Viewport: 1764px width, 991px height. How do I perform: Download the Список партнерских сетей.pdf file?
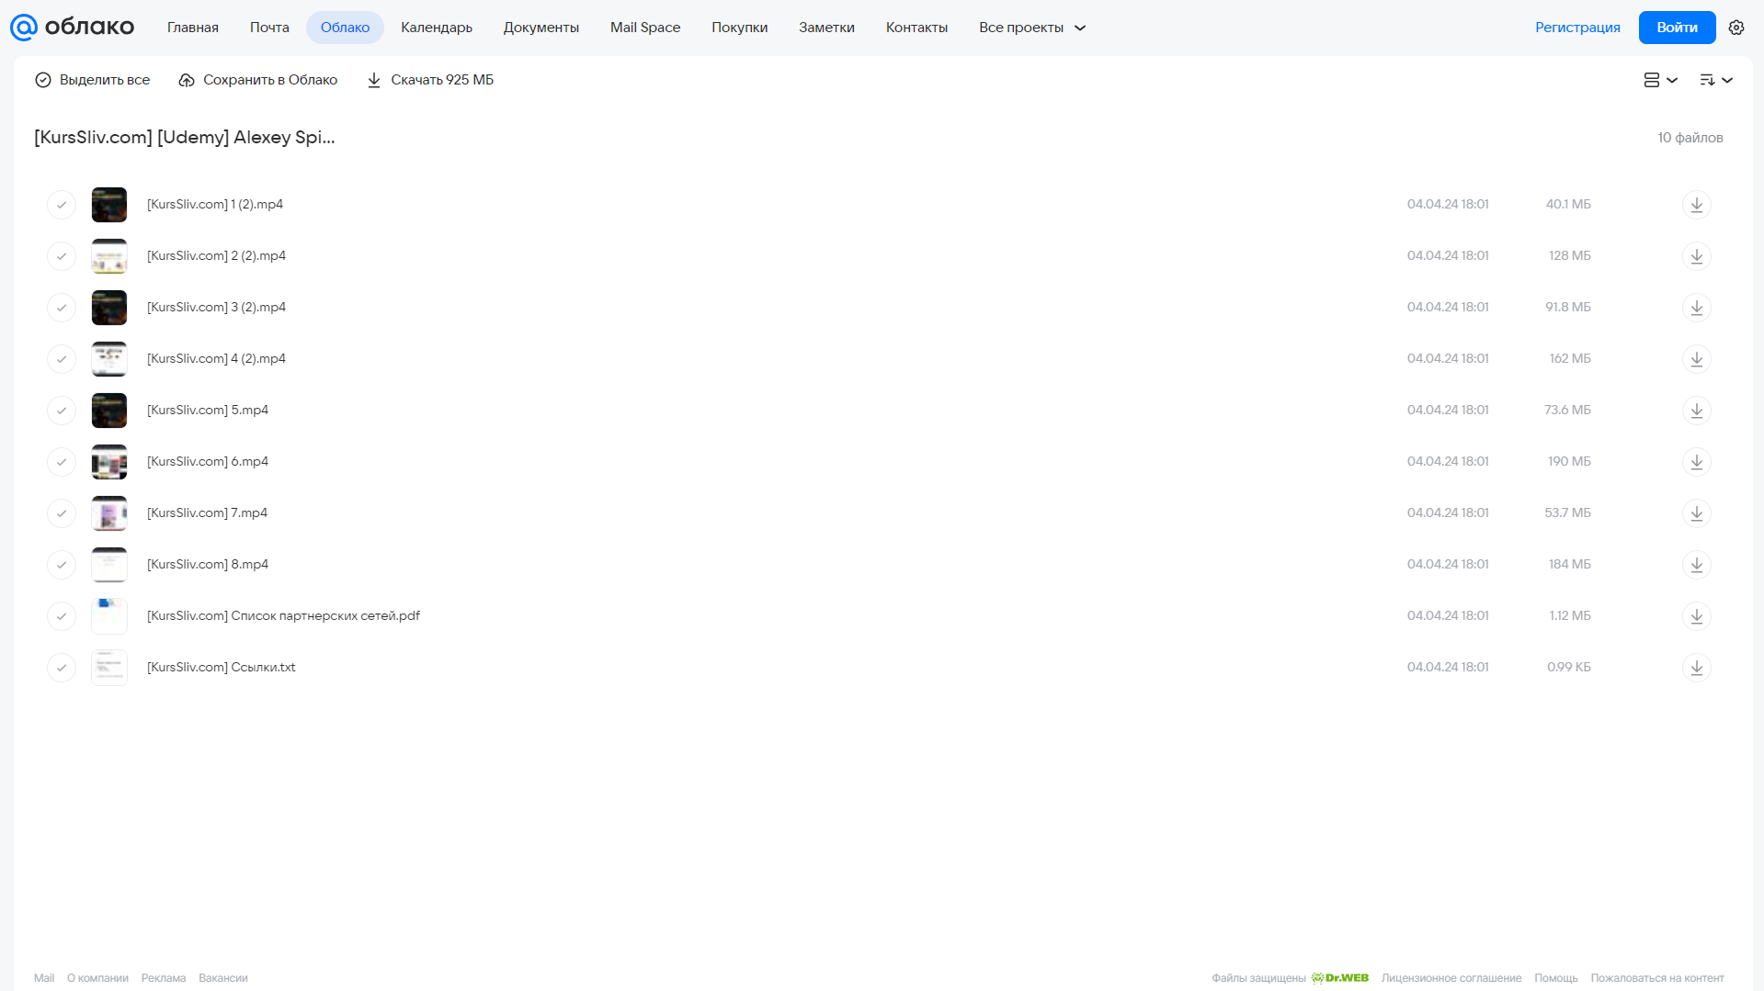click(1696, 616)
